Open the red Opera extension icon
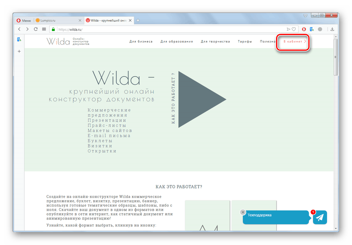Viewport: 352px width, 245px height. (x=304, y=29)
